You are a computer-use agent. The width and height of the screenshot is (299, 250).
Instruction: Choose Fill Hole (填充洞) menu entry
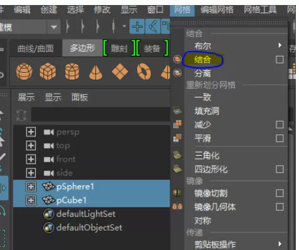[x=207, y=111]
